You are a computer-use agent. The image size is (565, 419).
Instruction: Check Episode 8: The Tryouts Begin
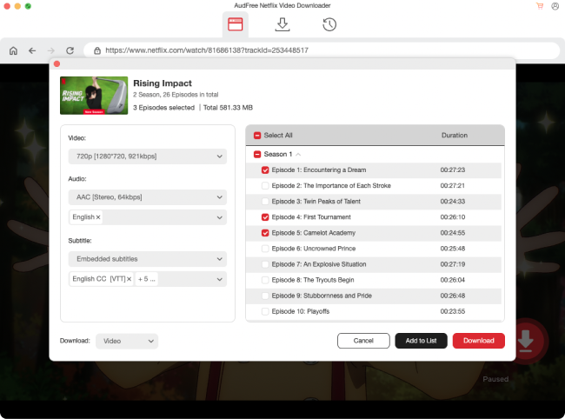265,280
